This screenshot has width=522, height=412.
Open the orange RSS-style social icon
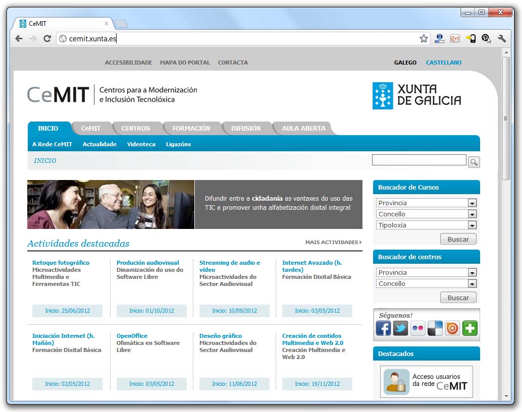(x=452, y=328)
